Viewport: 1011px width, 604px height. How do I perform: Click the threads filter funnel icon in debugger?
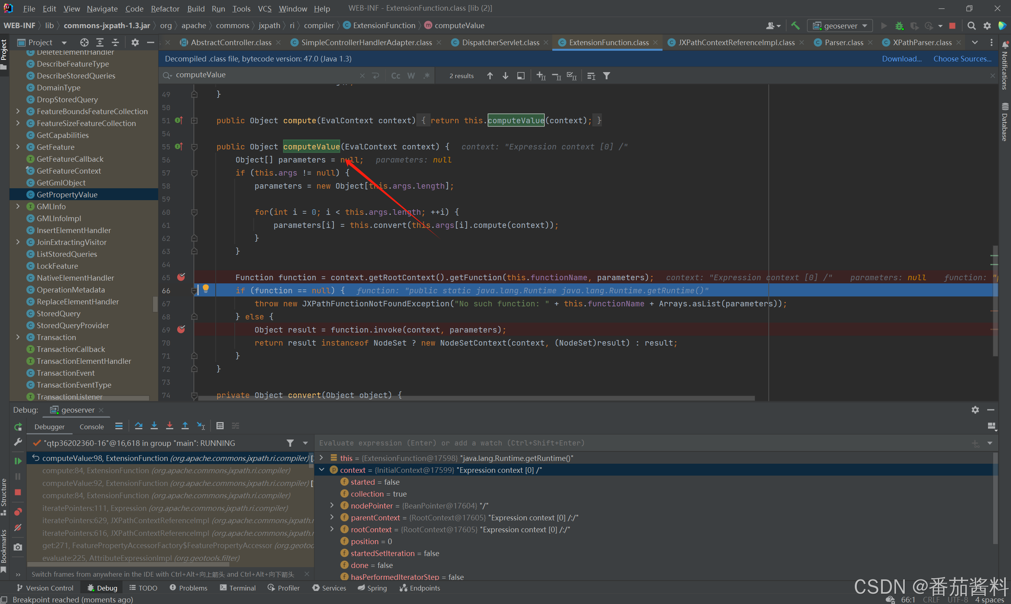click(290, 443)
